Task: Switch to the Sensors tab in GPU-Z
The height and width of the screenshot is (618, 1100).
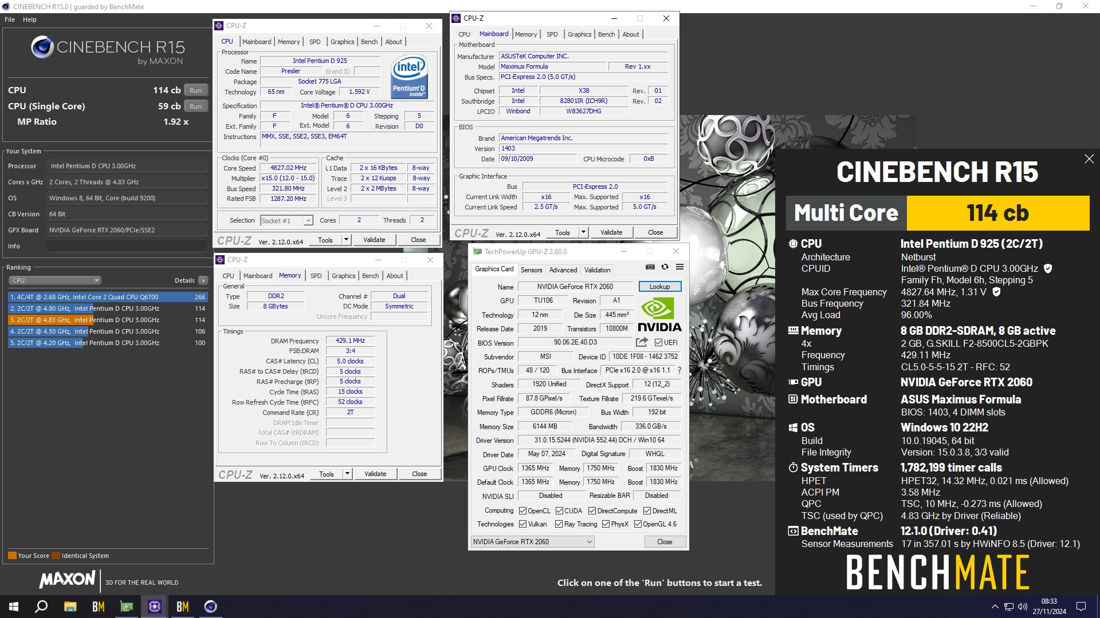Action: [531, 270]
